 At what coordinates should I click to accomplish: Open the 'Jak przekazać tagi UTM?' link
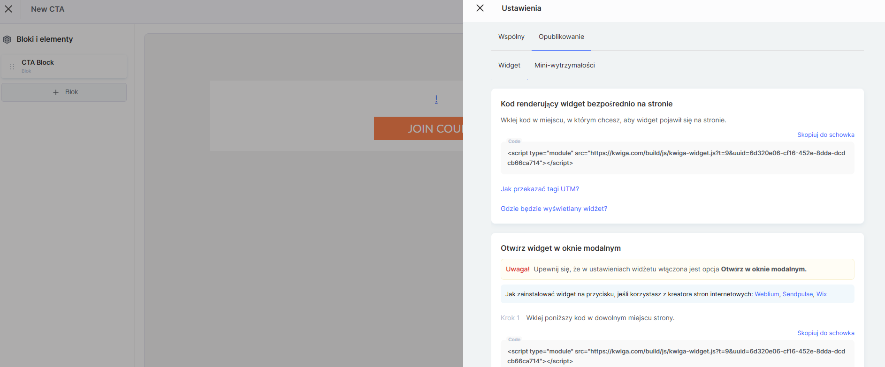(x=540, y=189)
